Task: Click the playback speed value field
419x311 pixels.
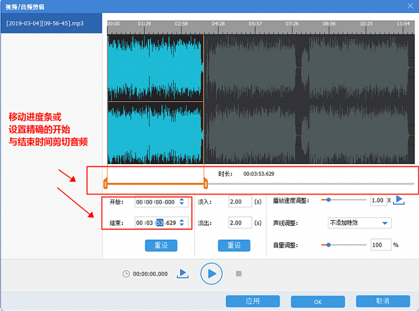Action: 378,200
